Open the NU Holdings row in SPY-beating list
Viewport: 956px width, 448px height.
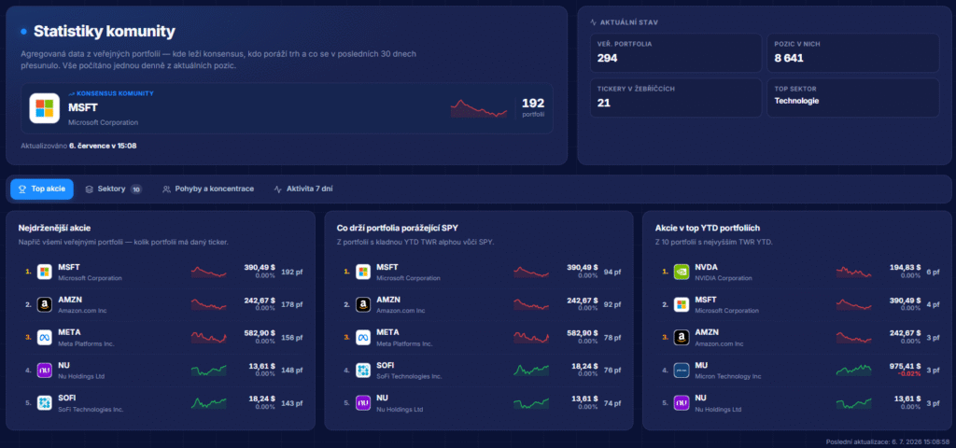[x=479, y=403]
